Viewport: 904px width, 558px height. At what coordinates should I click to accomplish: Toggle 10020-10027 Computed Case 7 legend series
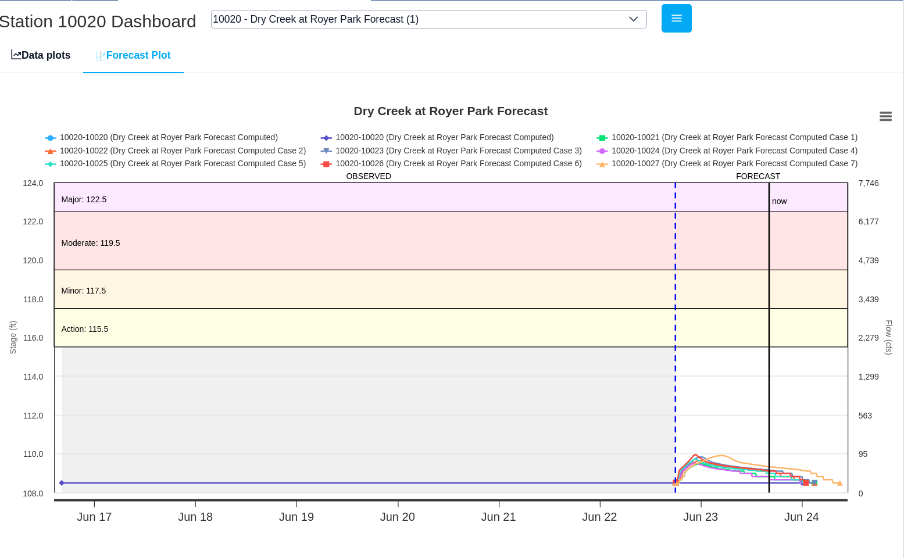(x=727, y=164)
